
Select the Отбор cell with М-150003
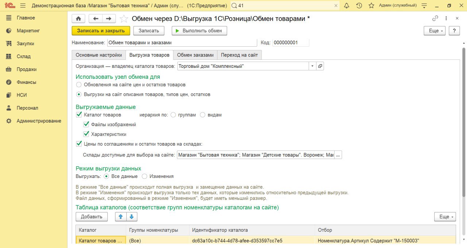click(x=385, y=241)
